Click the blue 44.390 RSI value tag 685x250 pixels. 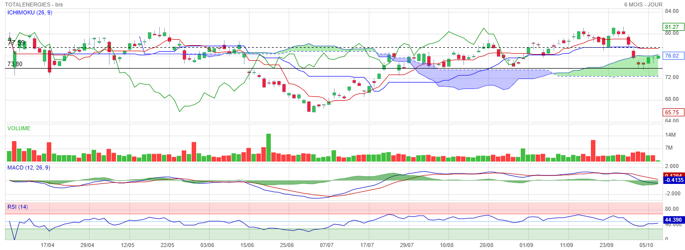[673, 220]
